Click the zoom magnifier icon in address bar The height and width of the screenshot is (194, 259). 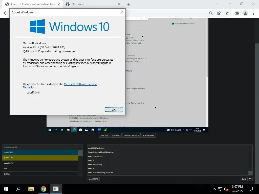click(211, 13)
